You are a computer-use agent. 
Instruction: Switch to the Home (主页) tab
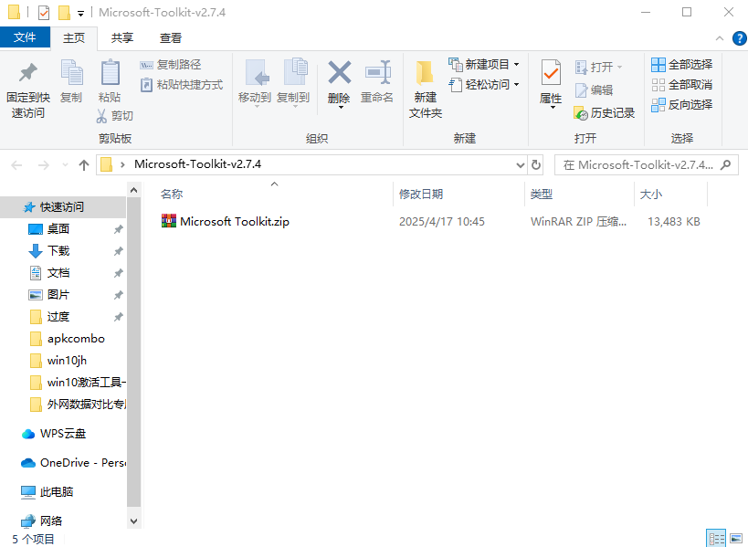pos(74,38)
